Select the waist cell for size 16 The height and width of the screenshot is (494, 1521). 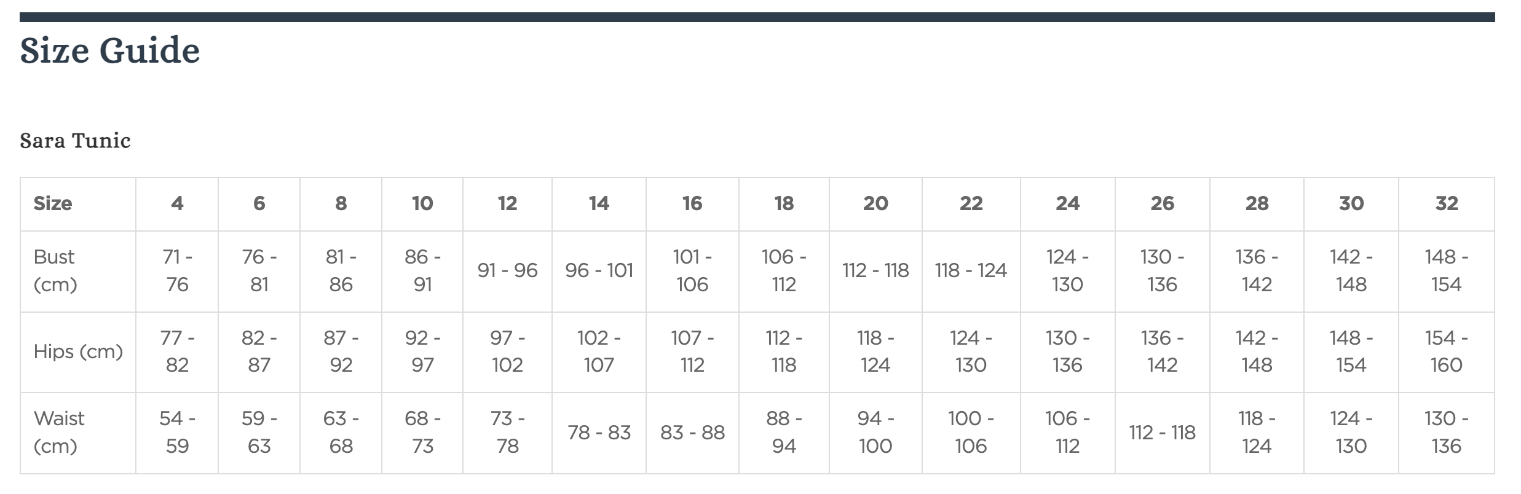click(692, 433)
